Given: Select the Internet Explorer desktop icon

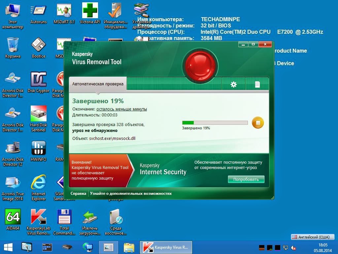Looking at the screenshot, I should [x=38, y=188].
